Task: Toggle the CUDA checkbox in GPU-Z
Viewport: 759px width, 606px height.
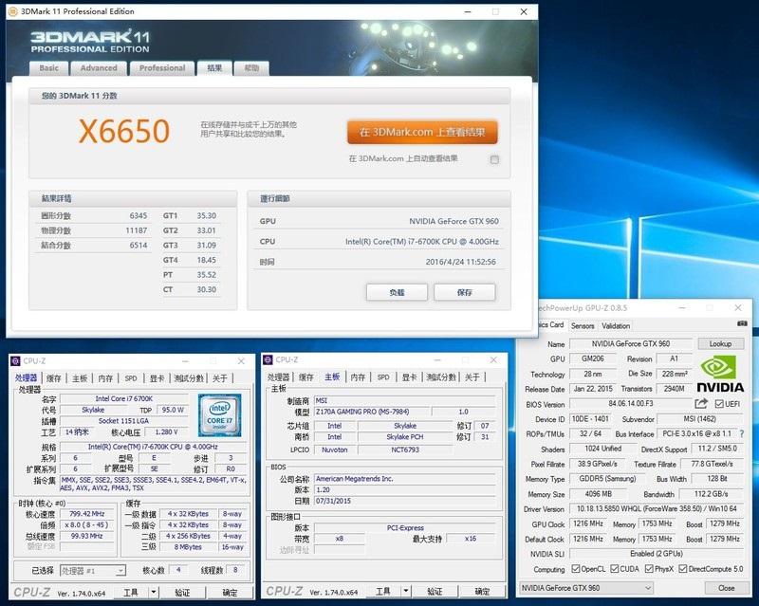Action: [614, 569]
